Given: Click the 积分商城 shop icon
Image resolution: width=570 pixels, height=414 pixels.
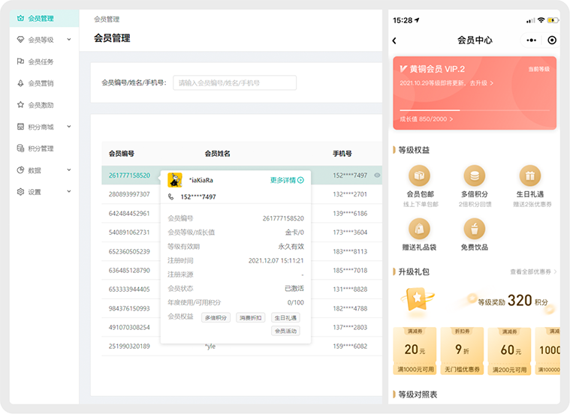Looking at the screenshot, I should (x=21, y=127).
